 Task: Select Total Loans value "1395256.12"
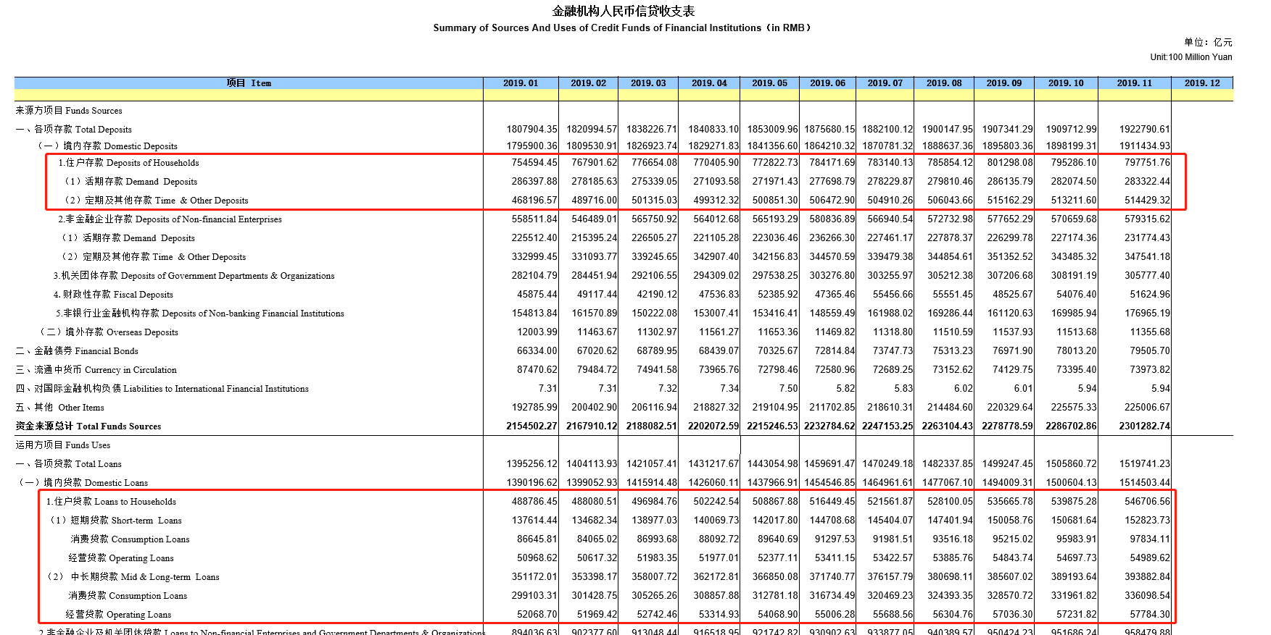pyautogui.click(x=532, y=464)
